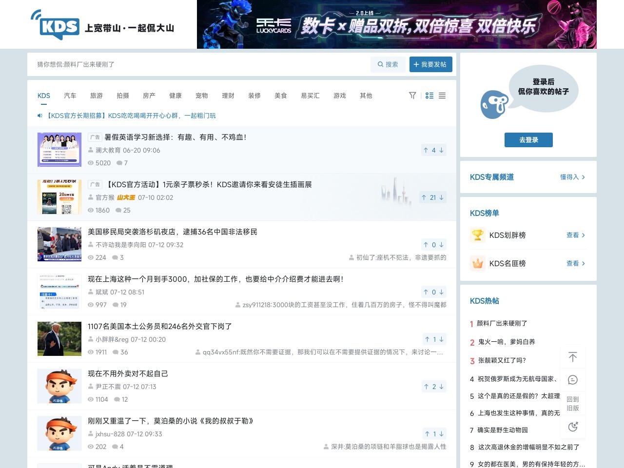The image size is (624, 468).
Task: Click the 我要发帖 button
Action: [430, 64]
